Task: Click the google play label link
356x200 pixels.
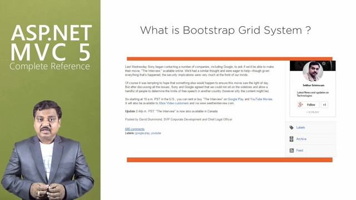Action: (x=142, y=133)
